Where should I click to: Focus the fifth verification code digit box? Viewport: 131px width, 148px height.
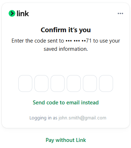tap(90, 83)
